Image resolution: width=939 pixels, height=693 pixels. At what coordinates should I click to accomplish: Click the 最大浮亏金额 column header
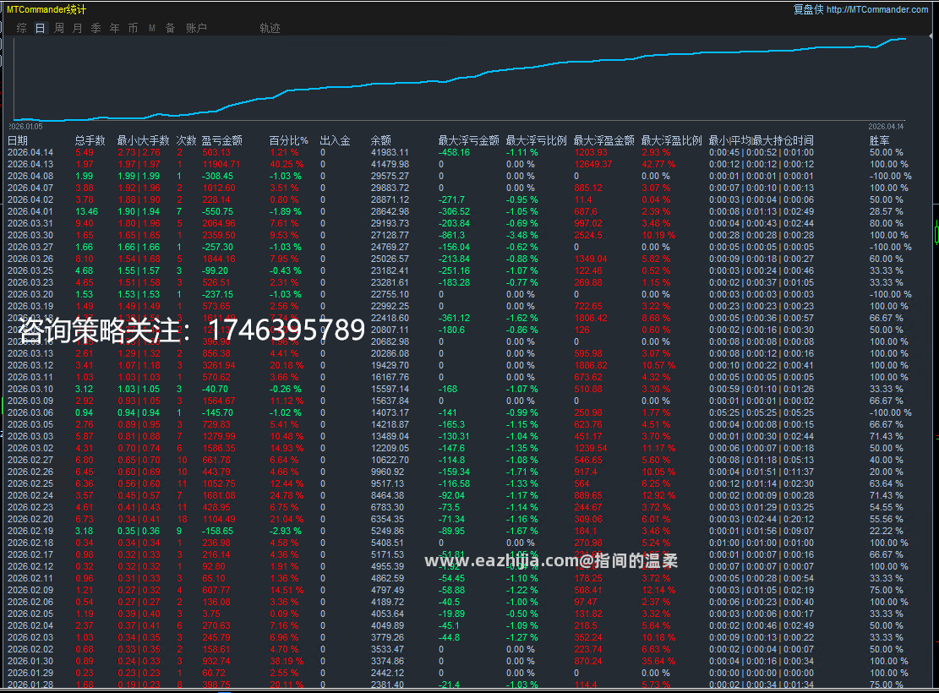[468, 141]
